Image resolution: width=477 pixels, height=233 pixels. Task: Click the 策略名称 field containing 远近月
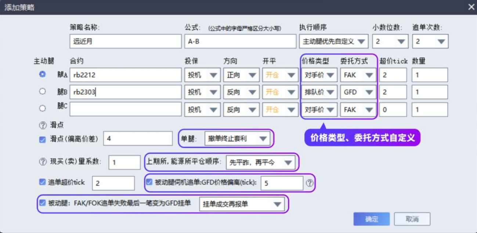(126, 41)
